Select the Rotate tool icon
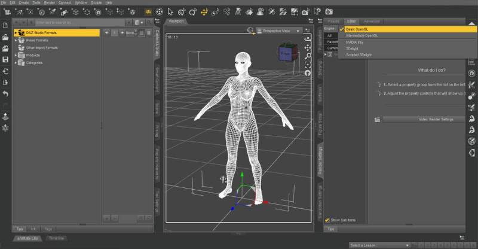 [x=192, y=12]
